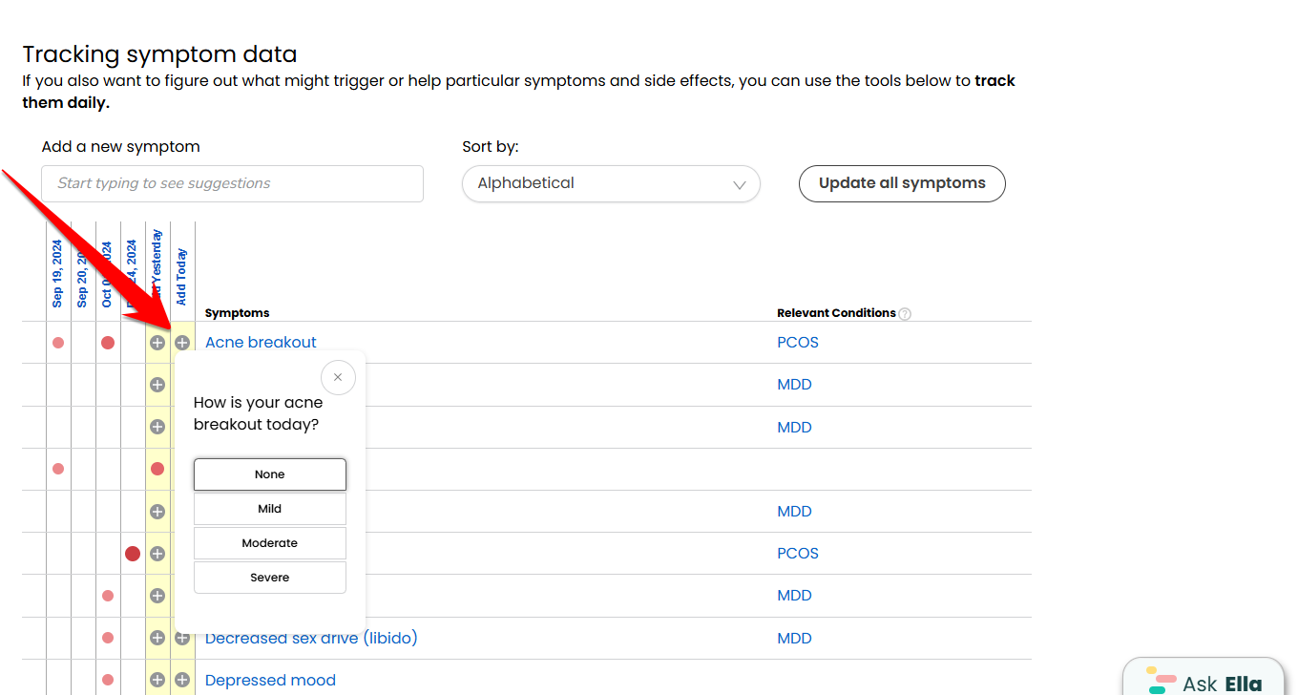Click the Sep 19, 2024 column header
Image resolution: width=1298 pixels, height=695 pixels.
pyautogui.click(x=58, y=274)
